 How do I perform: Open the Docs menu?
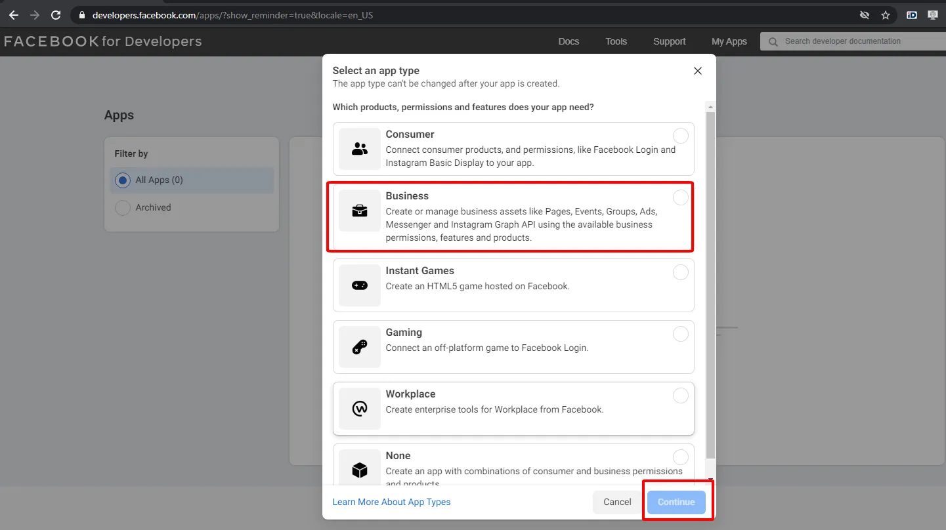[x=569, y=41]
